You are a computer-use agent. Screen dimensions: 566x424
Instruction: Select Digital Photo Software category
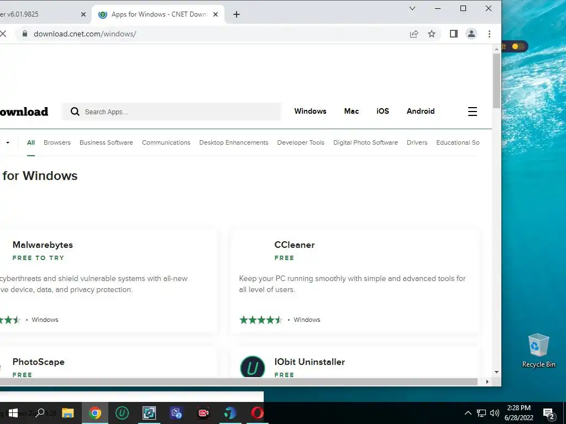point(365,142)
